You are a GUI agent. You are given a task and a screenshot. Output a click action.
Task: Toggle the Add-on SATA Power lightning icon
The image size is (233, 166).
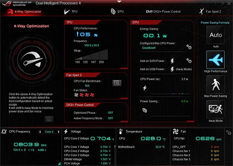[172, 61]
